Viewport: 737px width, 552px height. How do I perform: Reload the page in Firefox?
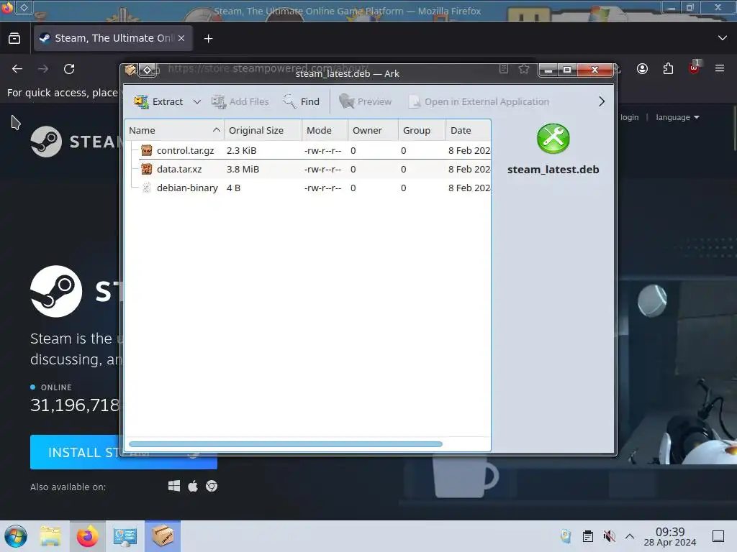point(69,69)
